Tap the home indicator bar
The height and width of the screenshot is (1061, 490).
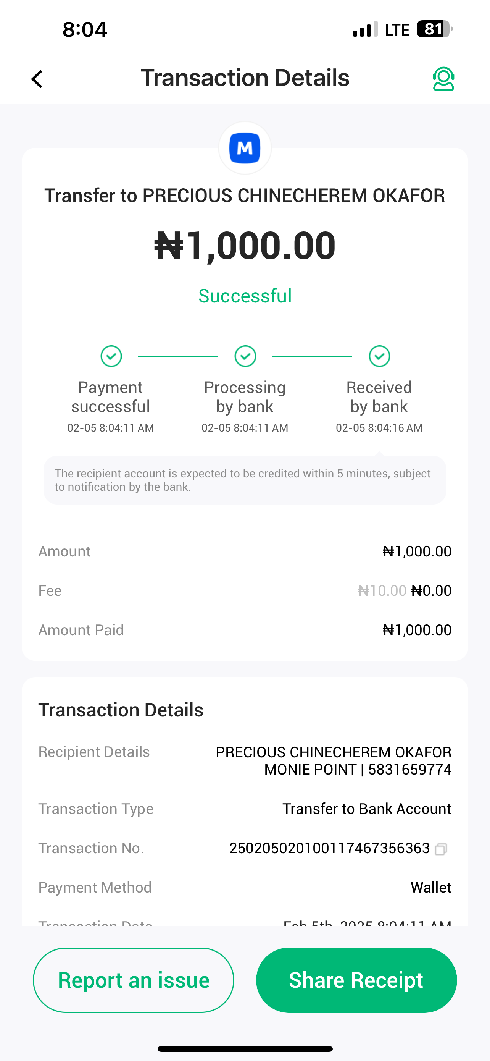click(245, 1049)
